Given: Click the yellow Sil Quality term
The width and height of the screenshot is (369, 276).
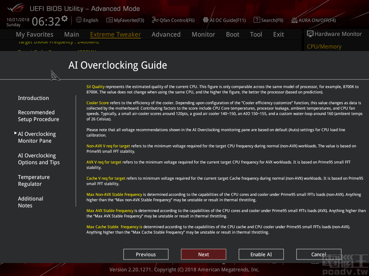Looking at the screenshot, I should [x=95, y=87].
